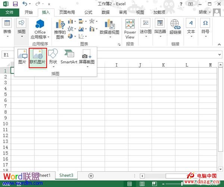224x187 pixels.
Task: Open the 文件 File tab
Action: (9, 12)
